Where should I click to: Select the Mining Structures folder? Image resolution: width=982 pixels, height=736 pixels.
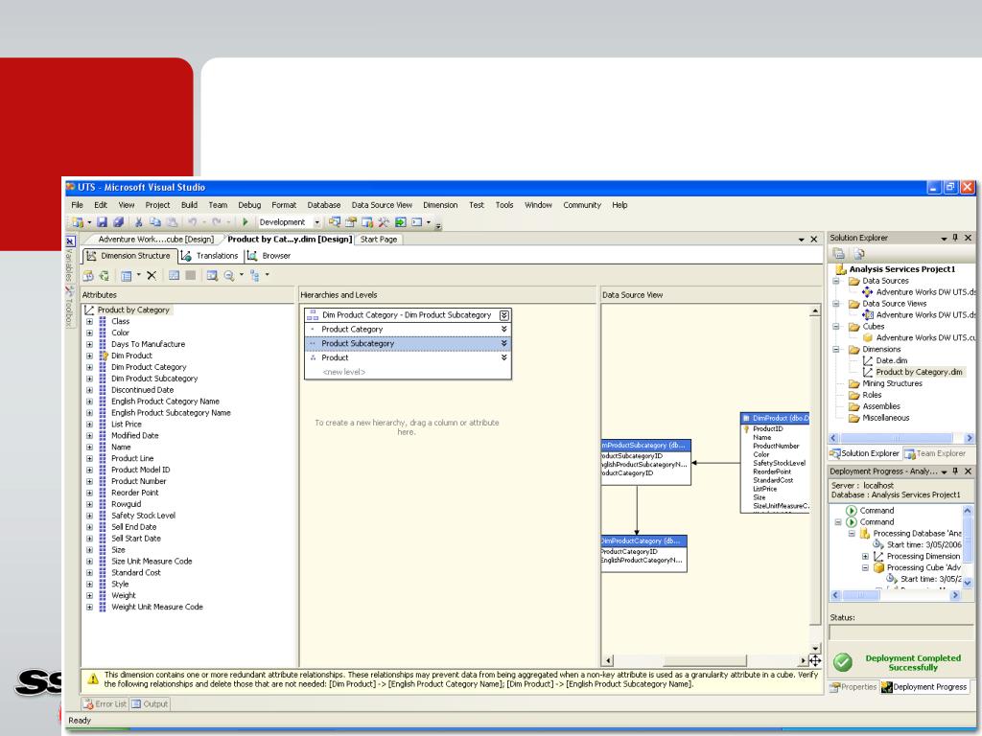(892, 383)
